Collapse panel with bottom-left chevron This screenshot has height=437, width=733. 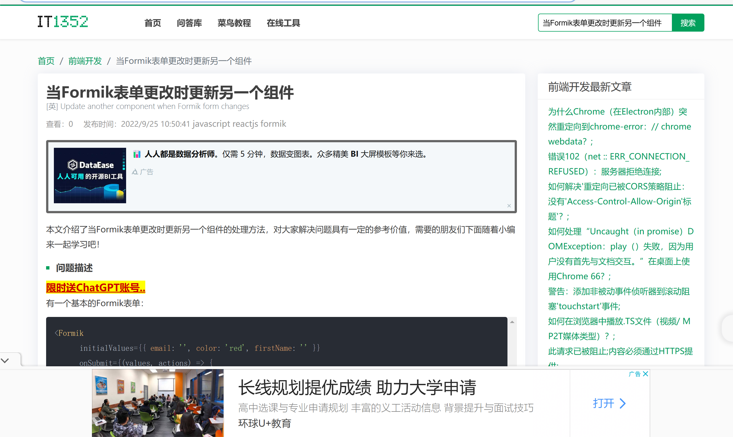tap(5, 360)
